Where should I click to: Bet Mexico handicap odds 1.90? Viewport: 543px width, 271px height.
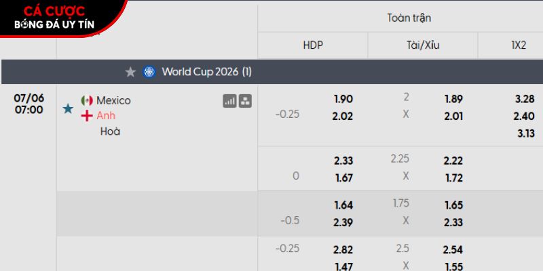(x=343, y=99)
